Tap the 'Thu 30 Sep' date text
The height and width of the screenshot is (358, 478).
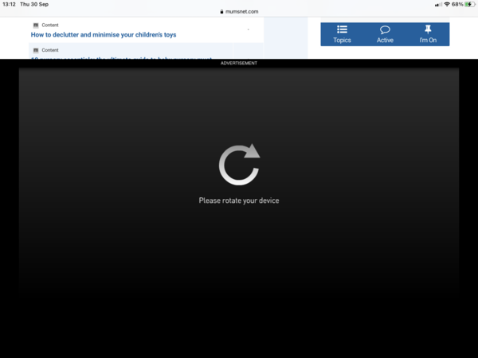(x=34, y=4)
